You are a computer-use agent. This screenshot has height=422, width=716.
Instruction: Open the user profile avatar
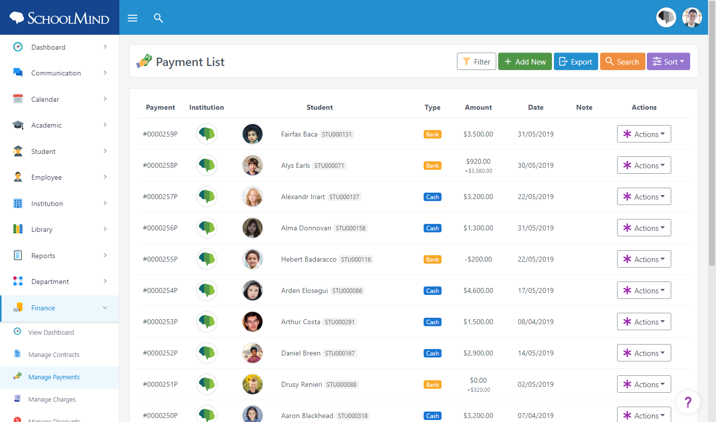692,17
